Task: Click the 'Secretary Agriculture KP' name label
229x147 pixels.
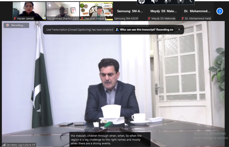Action: (21, 145)
